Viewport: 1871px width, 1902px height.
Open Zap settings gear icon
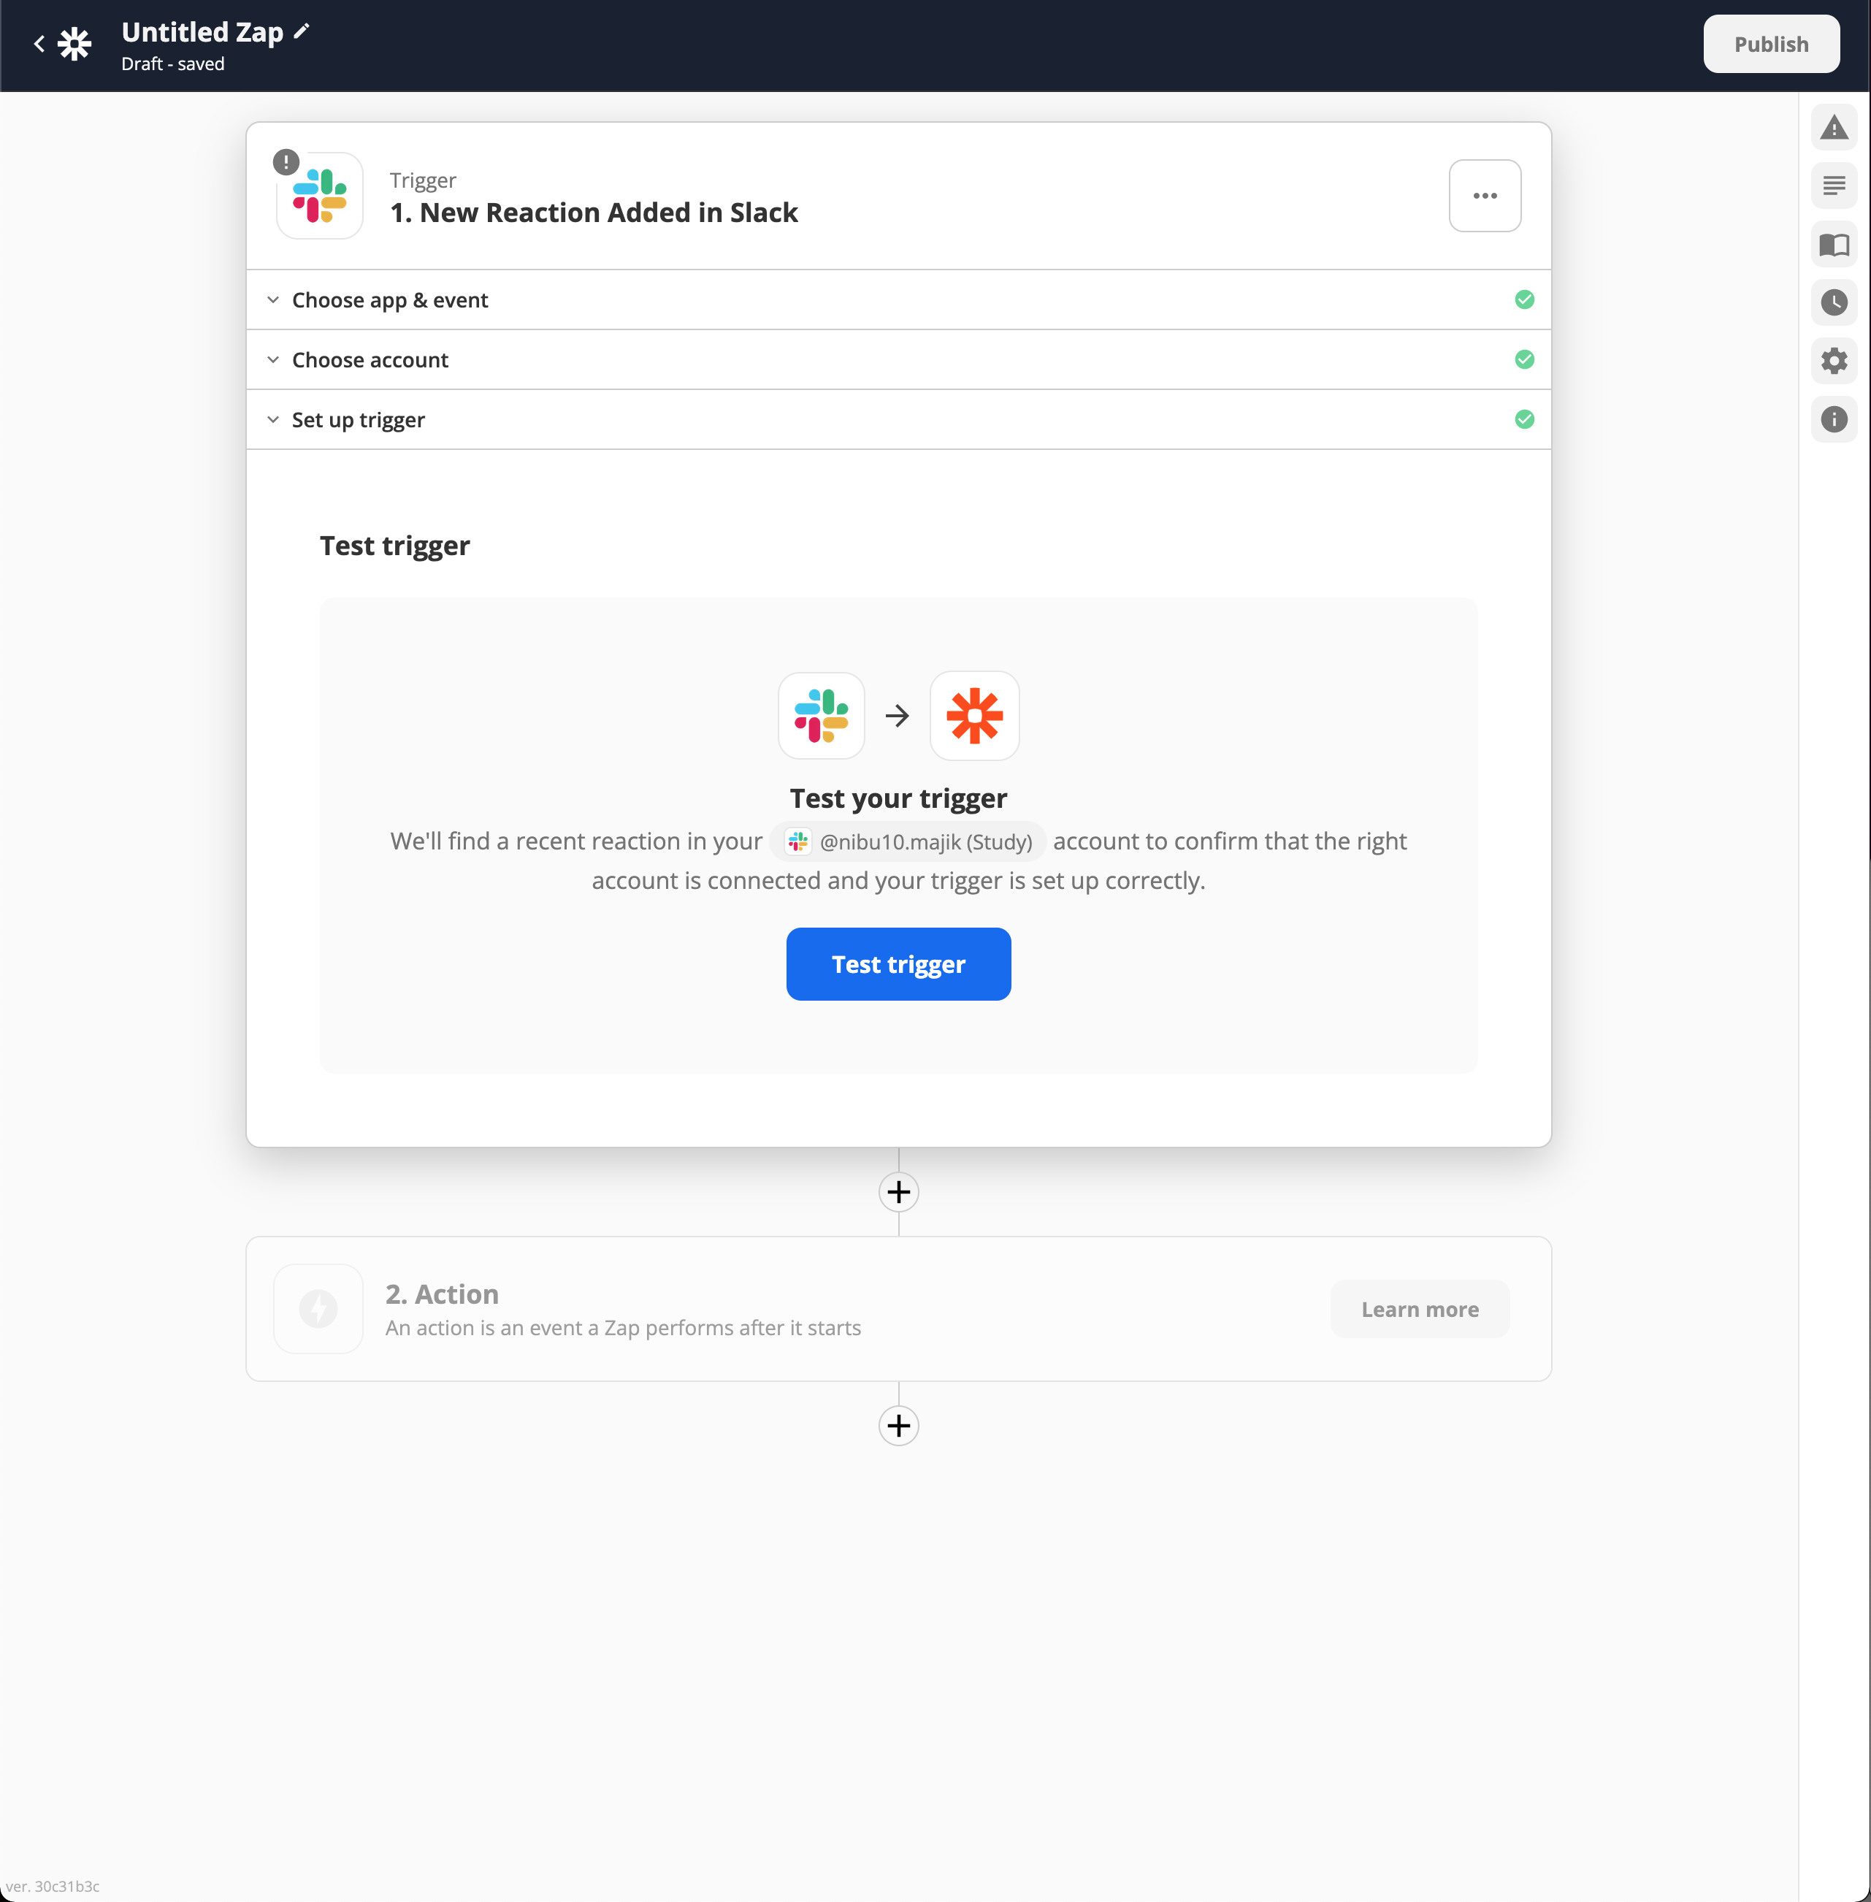(1834, 361)
